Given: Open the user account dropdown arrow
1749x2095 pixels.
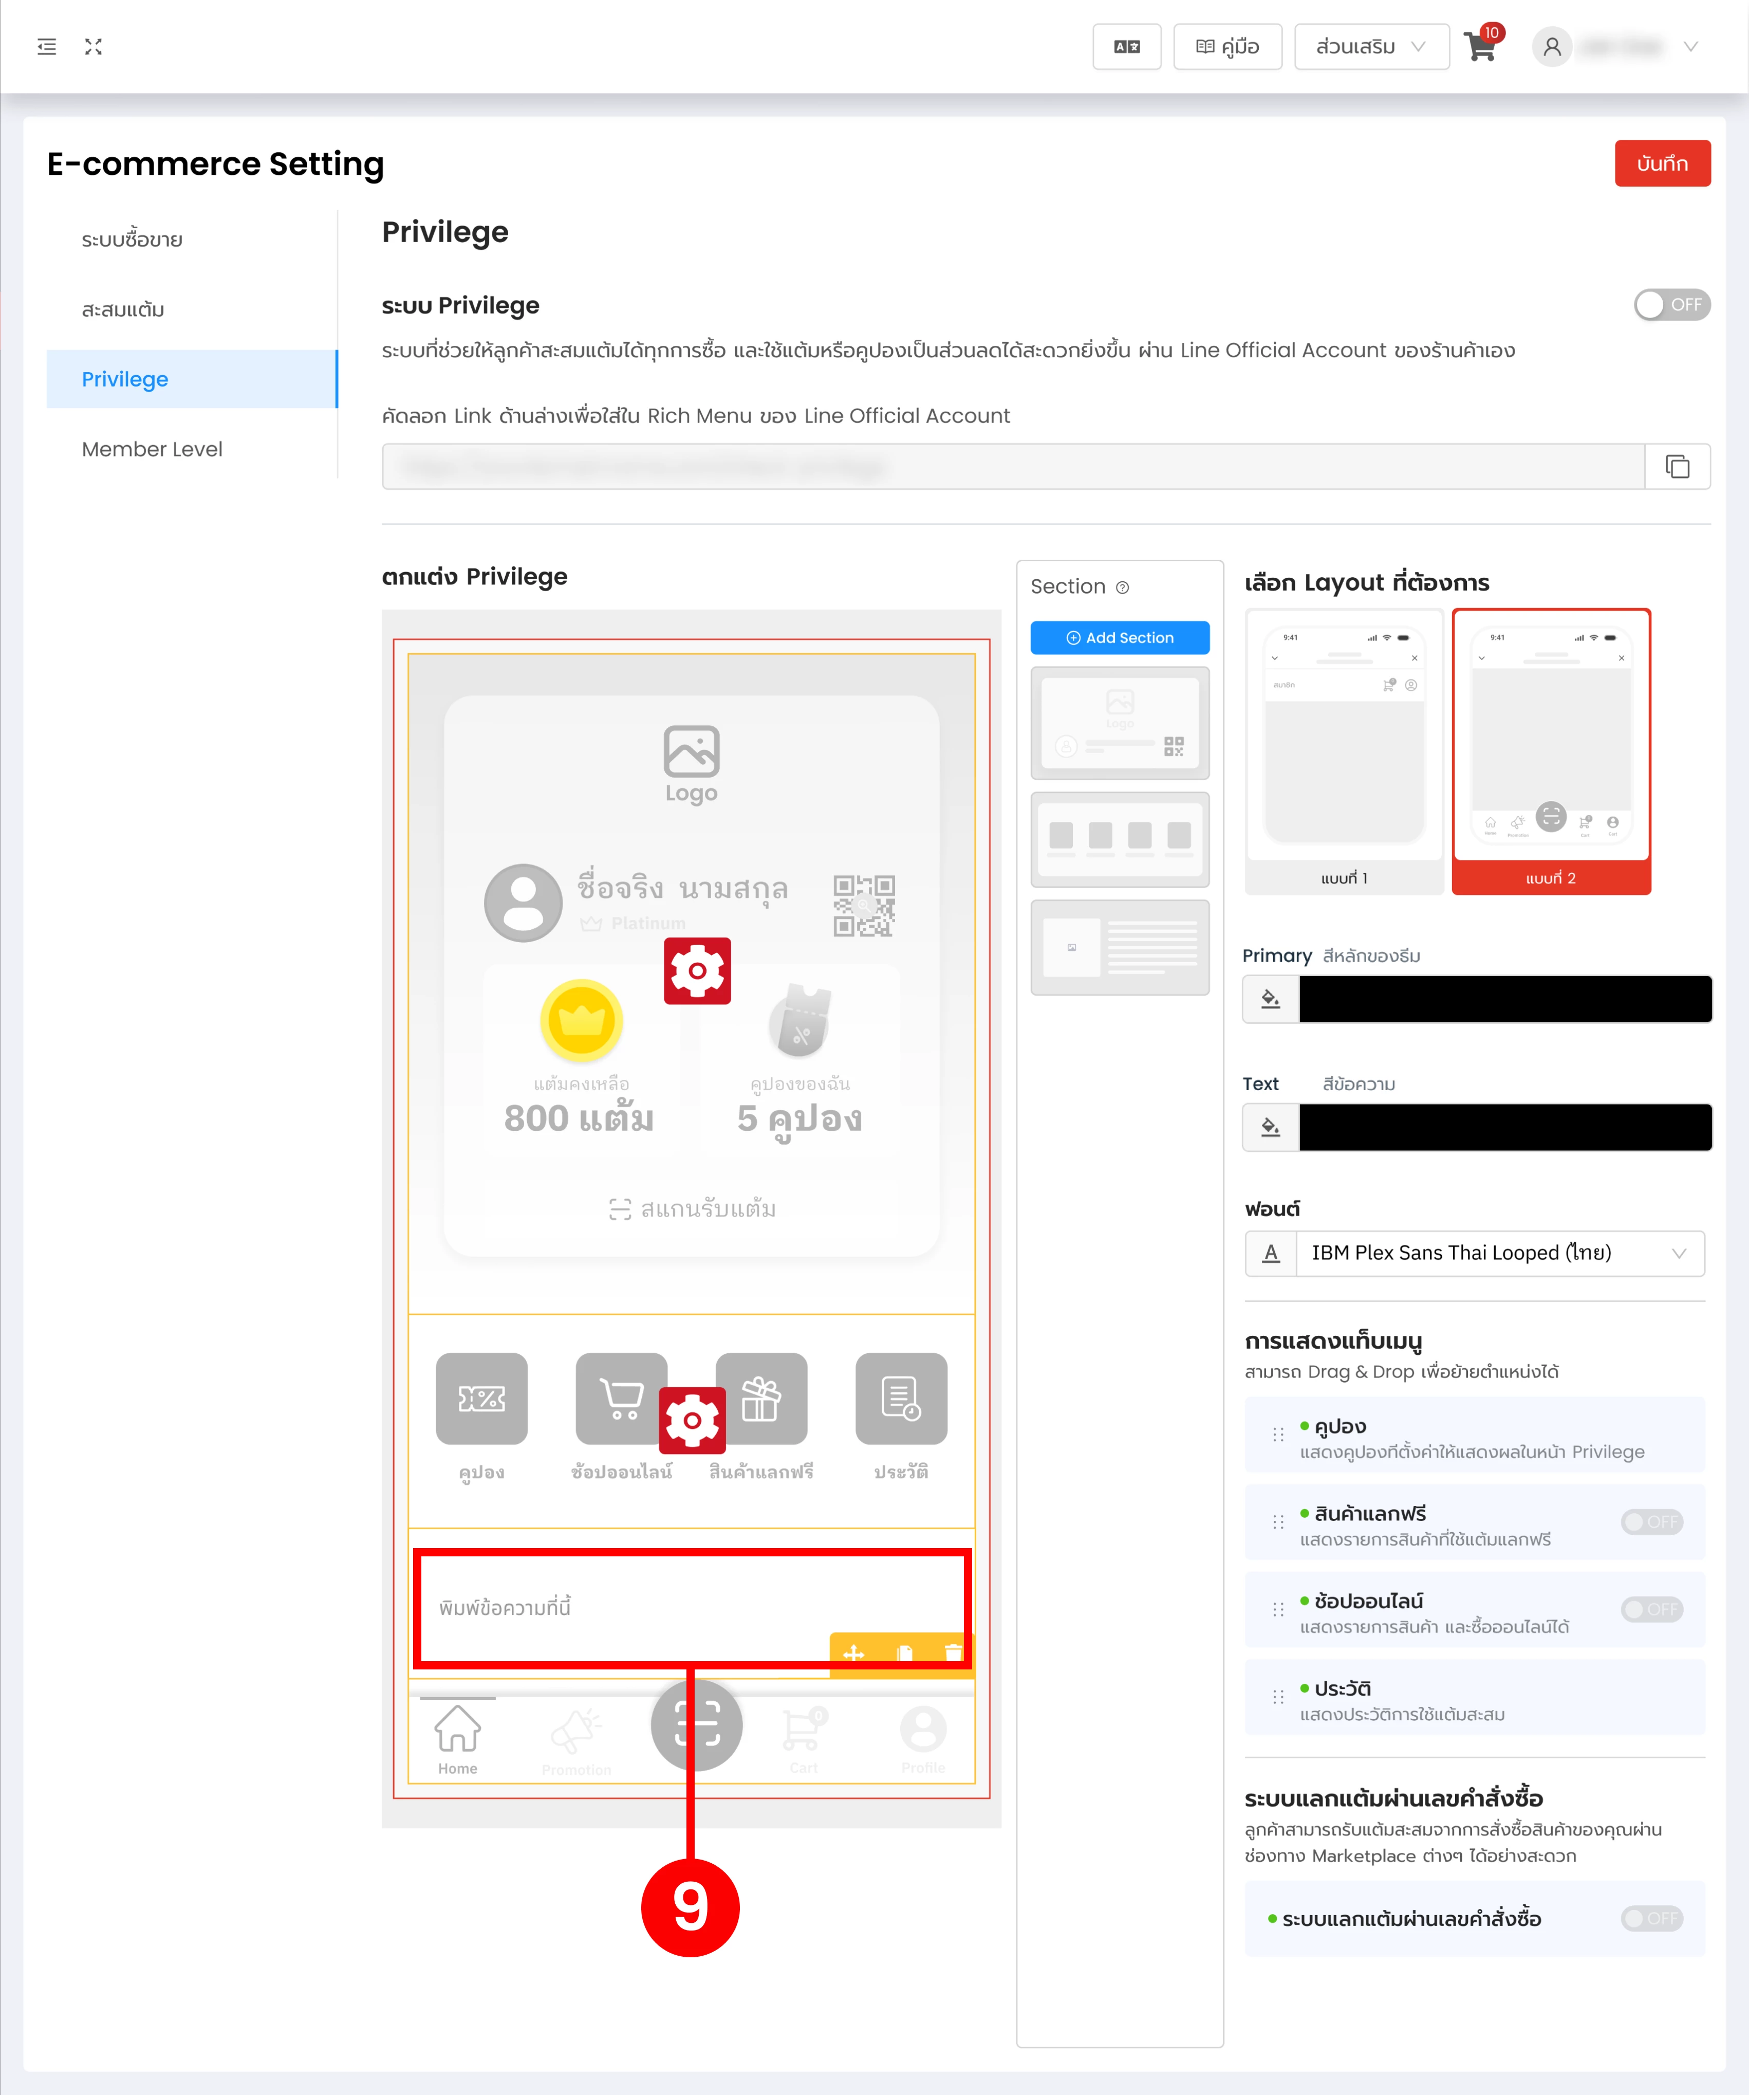Looking at the screenshot, I should coord(1690,47).
